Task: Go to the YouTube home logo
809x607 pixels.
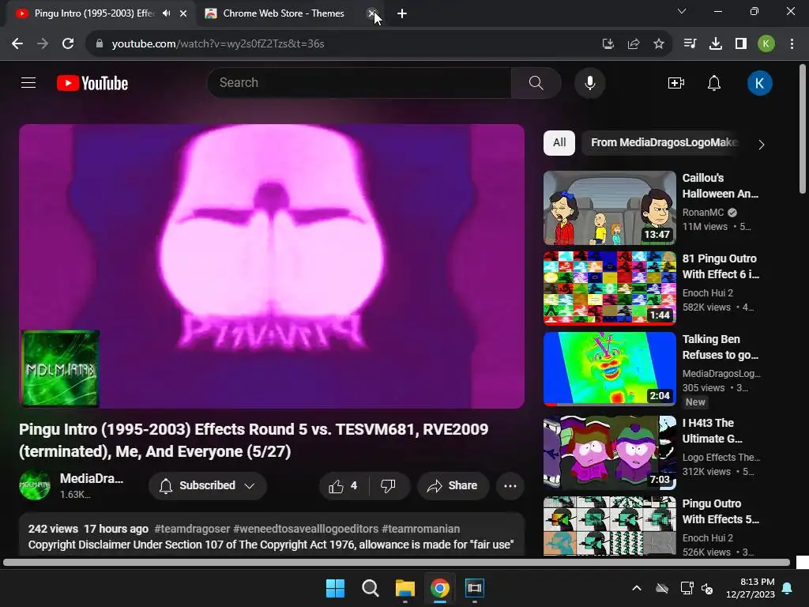Action: (92, 83)
